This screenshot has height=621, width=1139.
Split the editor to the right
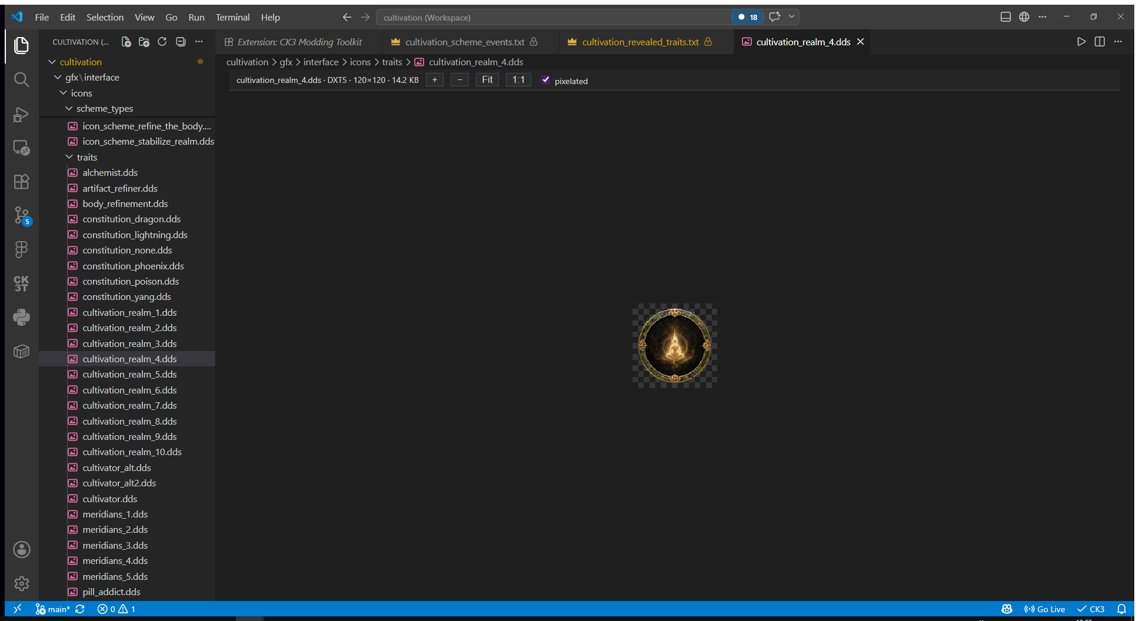pos(1100,42)
